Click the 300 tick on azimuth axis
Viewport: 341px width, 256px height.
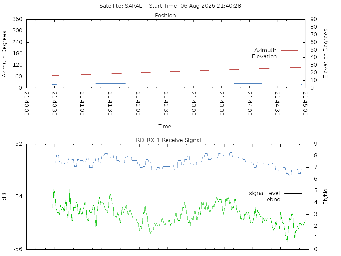tap(17, 30)
